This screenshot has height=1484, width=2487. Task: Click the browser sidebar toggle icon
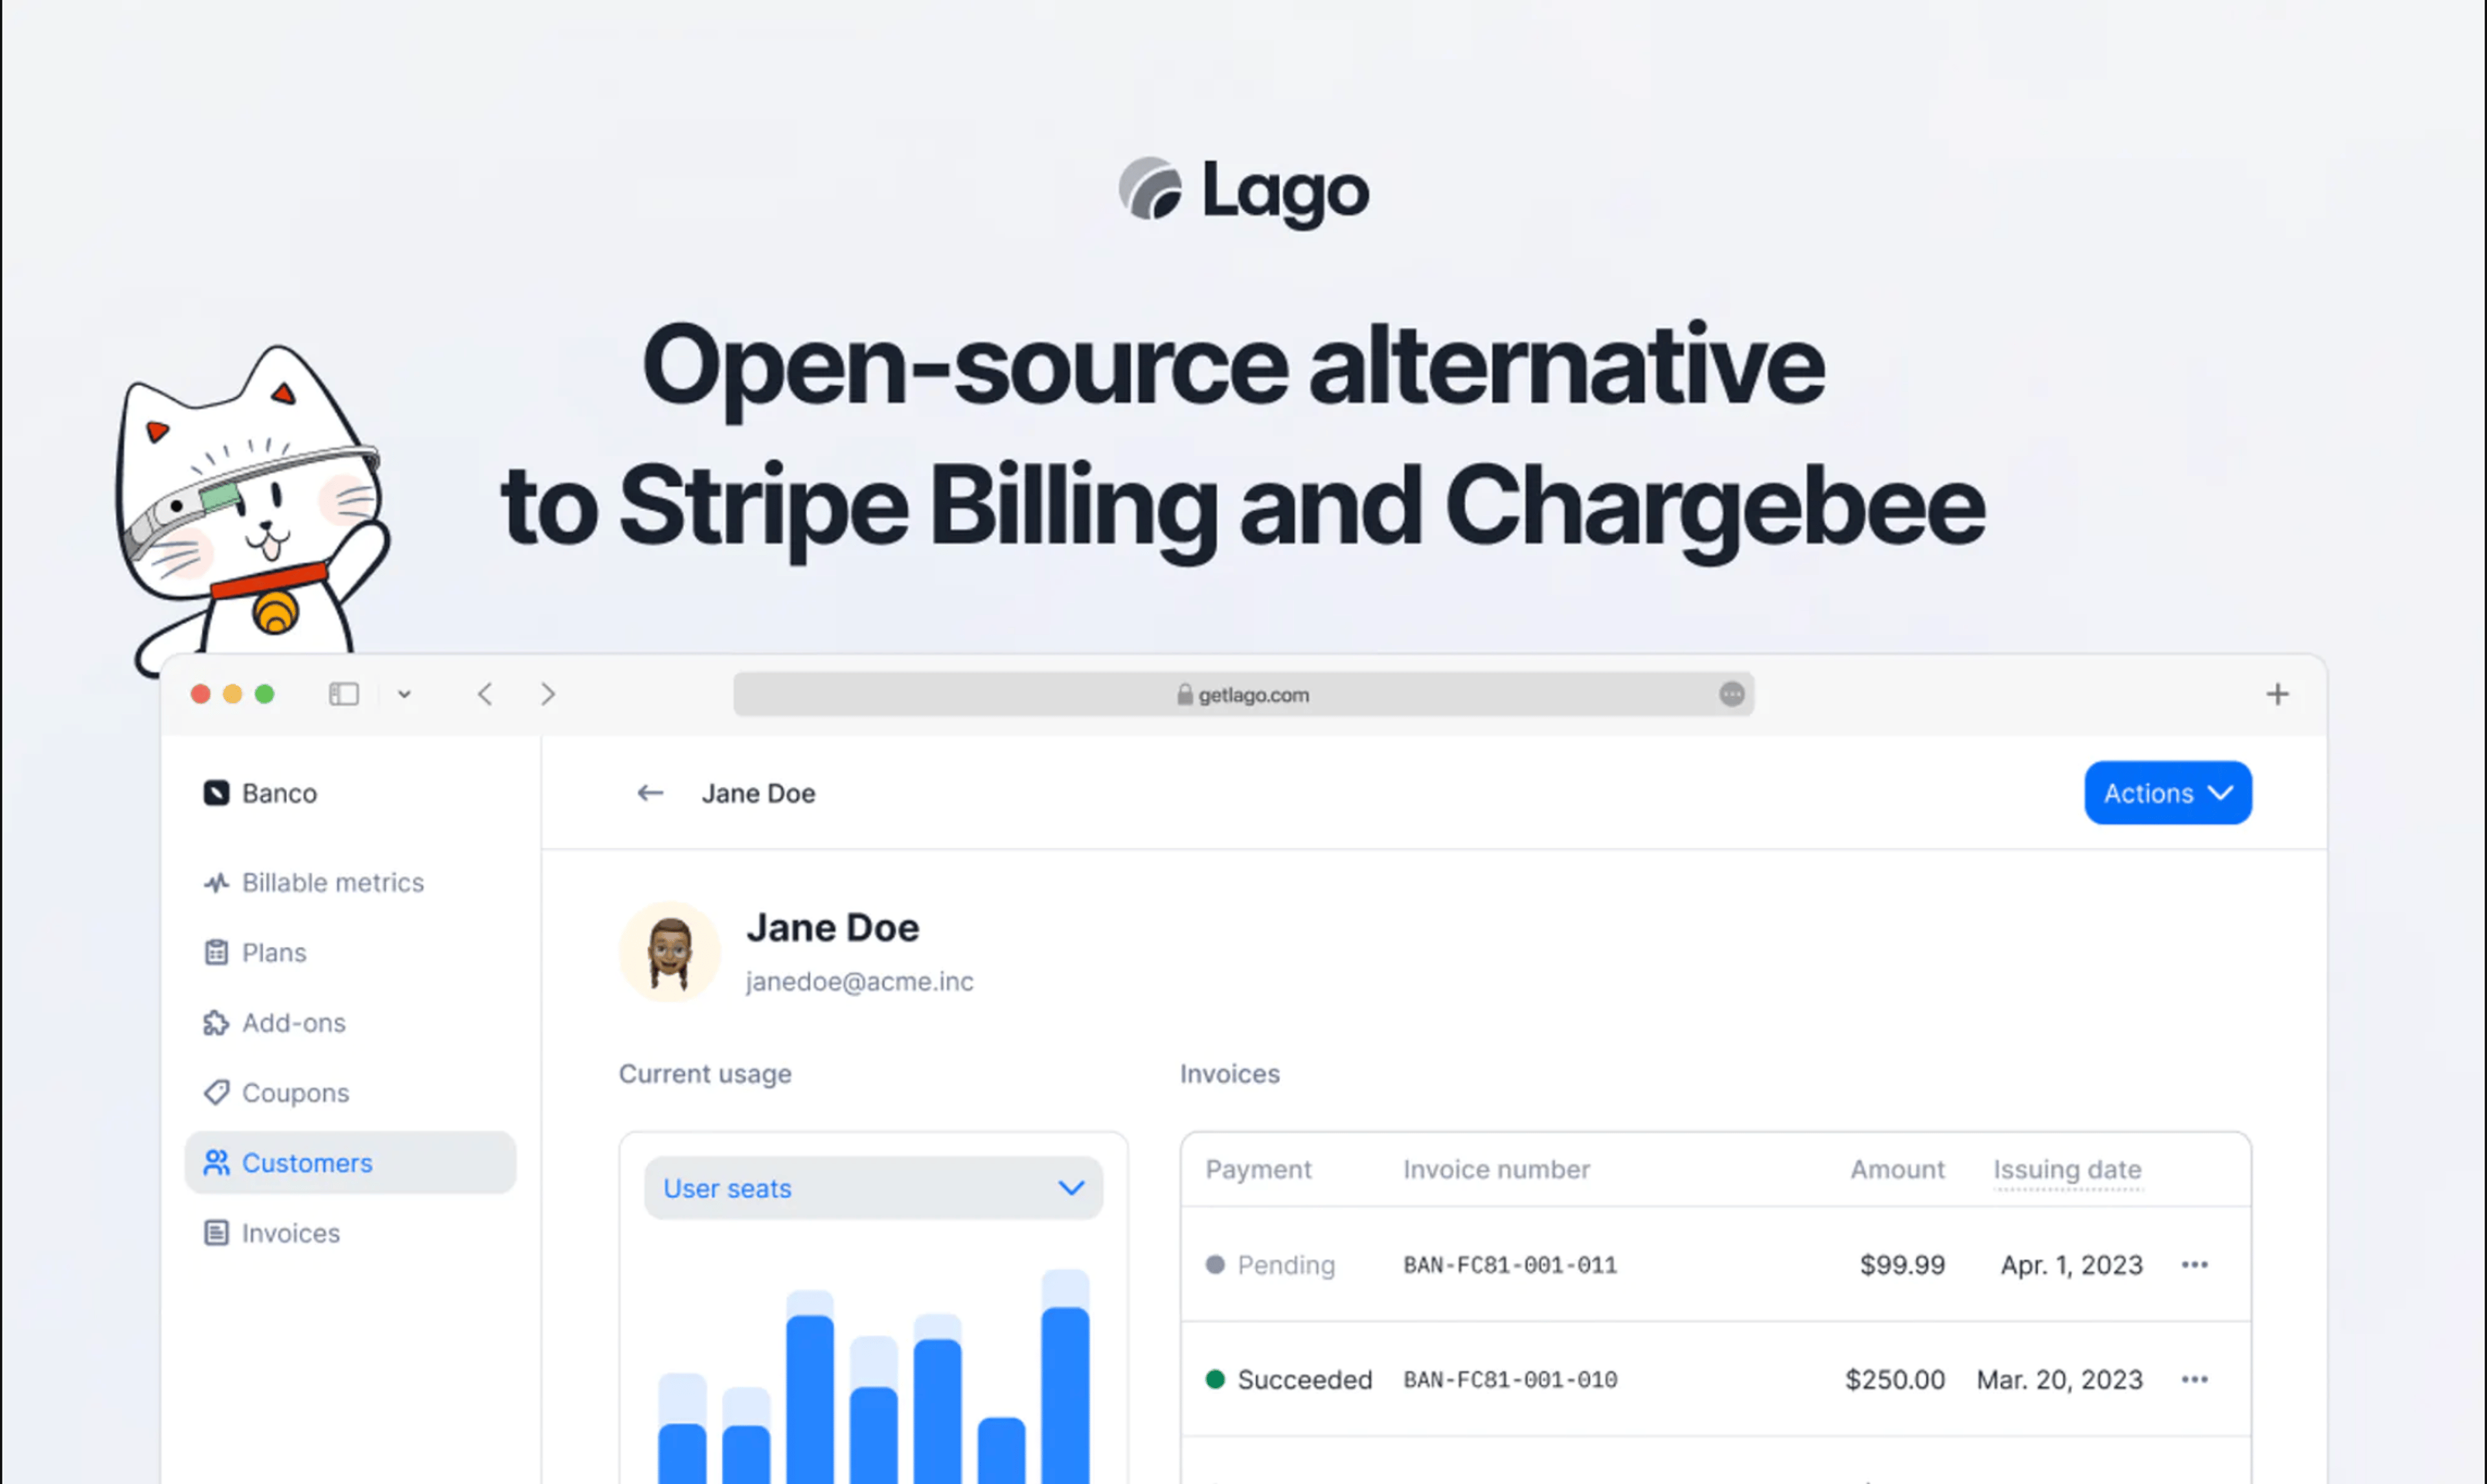(344, 694)
